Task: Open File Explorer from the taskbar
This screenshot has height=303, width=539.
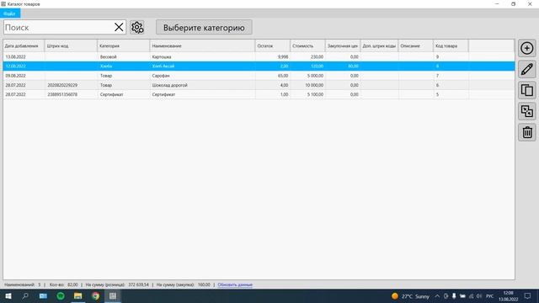Action: tap(78, 296)
